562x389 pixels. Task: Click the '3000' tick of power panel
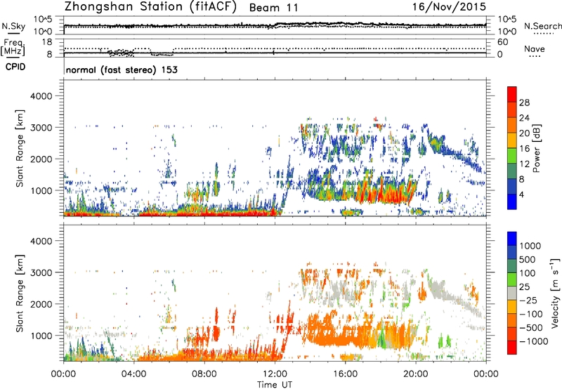click(41, 128)
